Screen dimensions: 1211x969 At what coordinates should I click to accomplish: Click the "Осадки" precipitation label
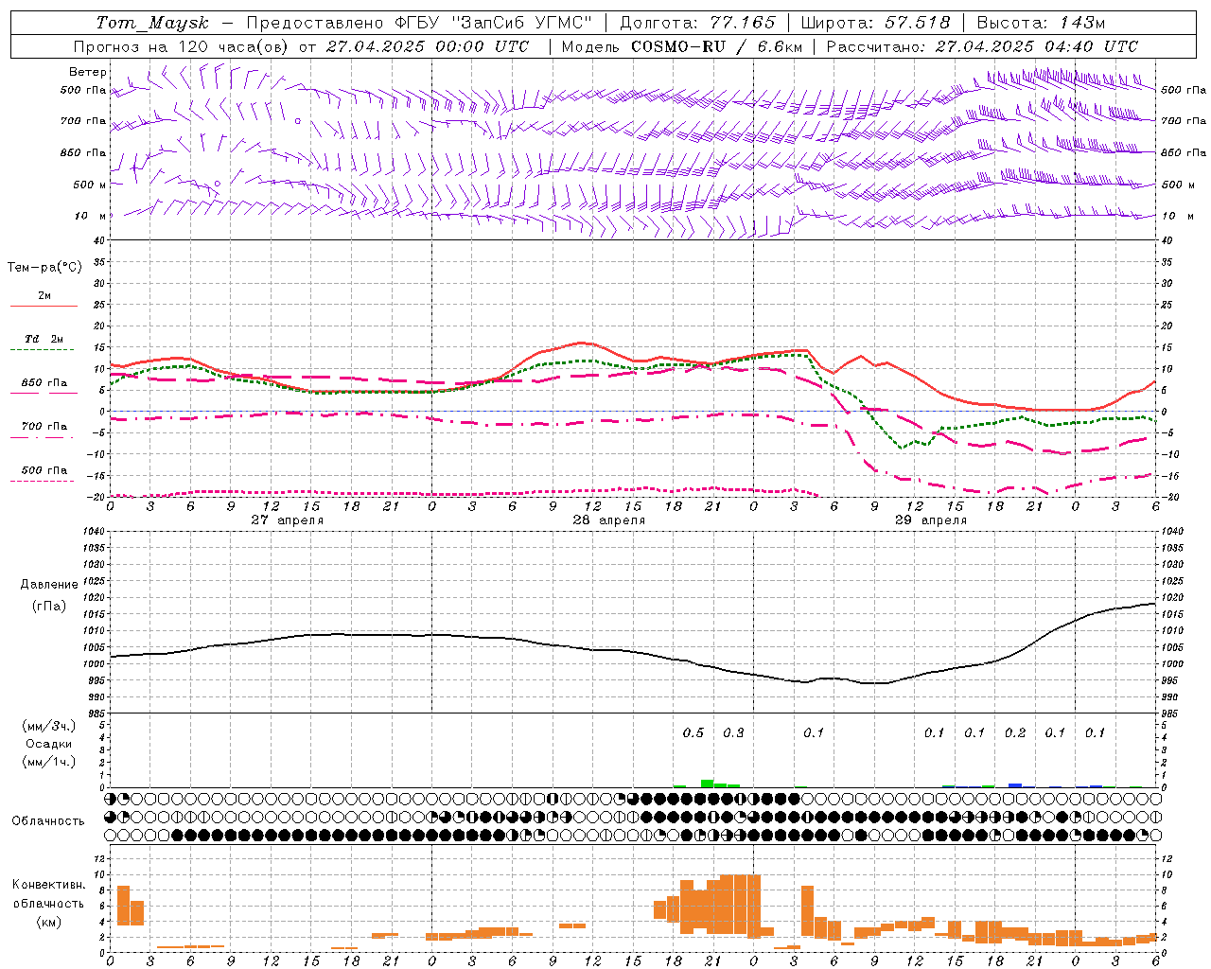[48, 744]
